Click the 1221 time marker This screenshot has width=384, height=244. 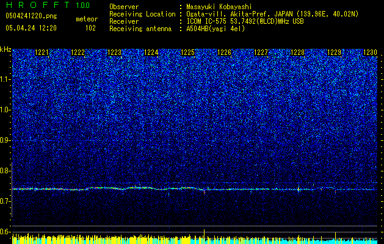pyautogui.click(x=42, y=52)
